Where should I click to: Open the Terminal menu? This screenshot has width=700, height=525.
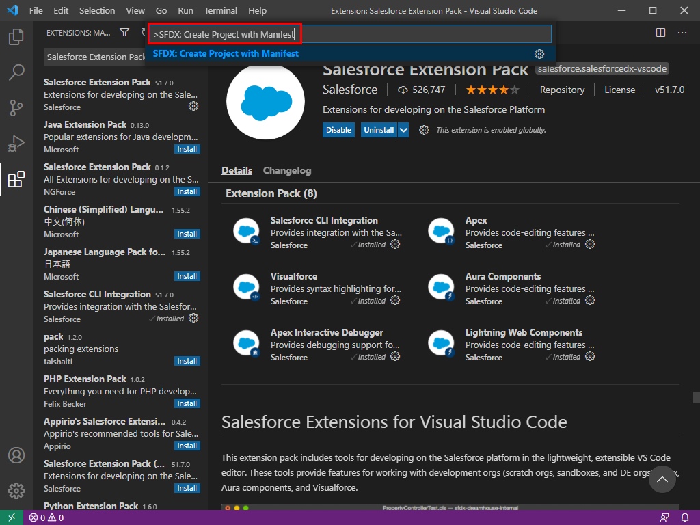point(221,10)
